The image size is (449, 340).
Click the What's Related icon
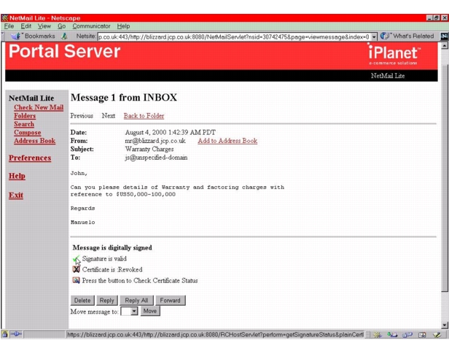tap(385, 36)
